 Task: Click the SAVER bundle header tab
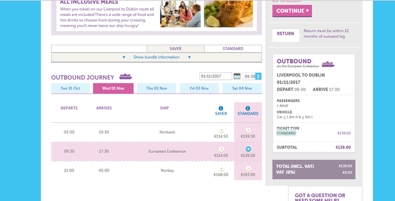(176, 49)
